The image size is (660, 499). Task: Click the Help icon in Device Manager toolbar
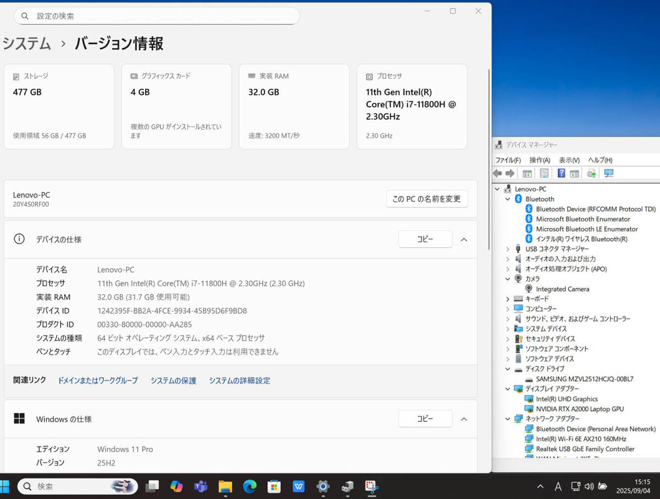(x=561, y=174)
